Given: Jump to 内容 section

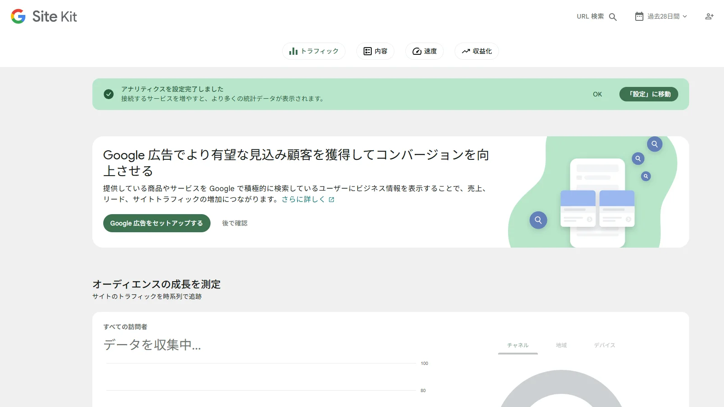Looking at the screenshot, I should click(375, 51).
